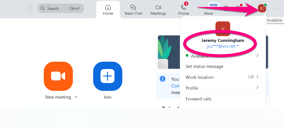Expand the Available status submenu
Screen dimensions: 284x129
pyautogui.click(x=257, y=56)
